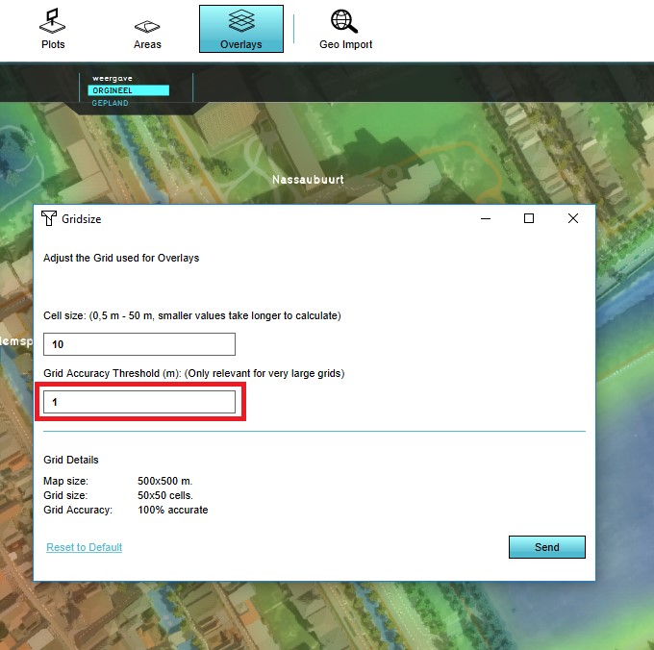Click the weergave label

tap(111, 78)
